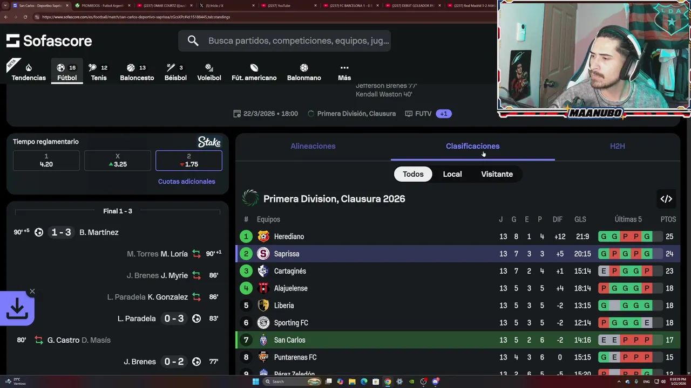Switch standings to Visitante filter
The image size is (691, 388).
point(497,174)
